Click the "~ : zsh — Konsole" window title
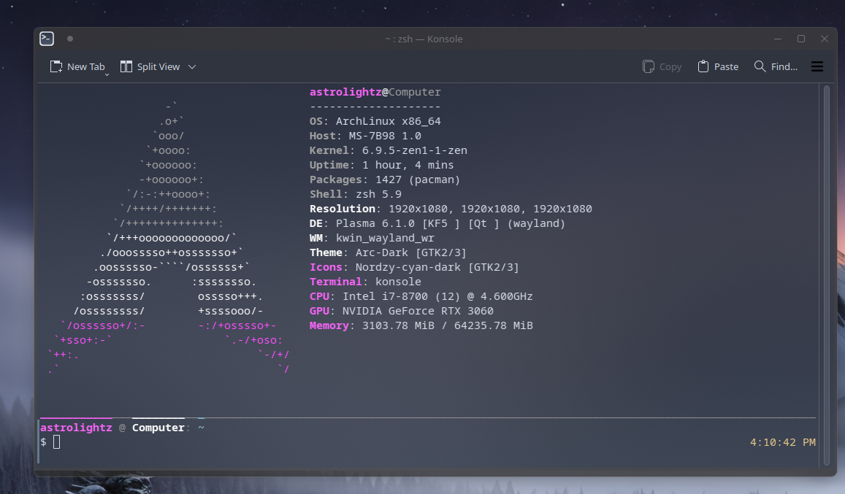This screenshot has height=494, width=845. tap(424, 39)
